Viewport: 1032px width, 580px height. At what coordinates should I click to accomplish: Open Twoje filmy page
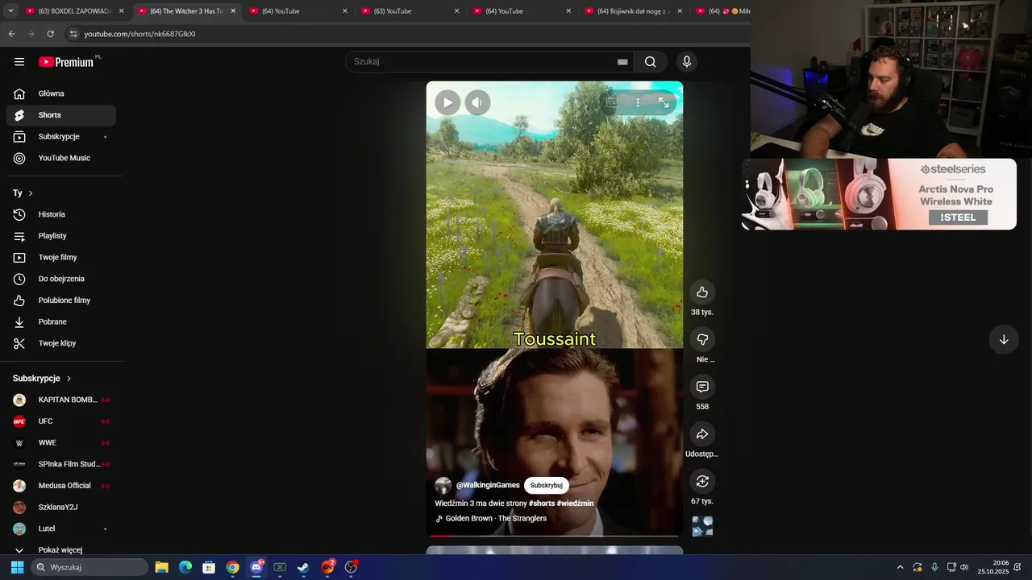pos(61,258)
